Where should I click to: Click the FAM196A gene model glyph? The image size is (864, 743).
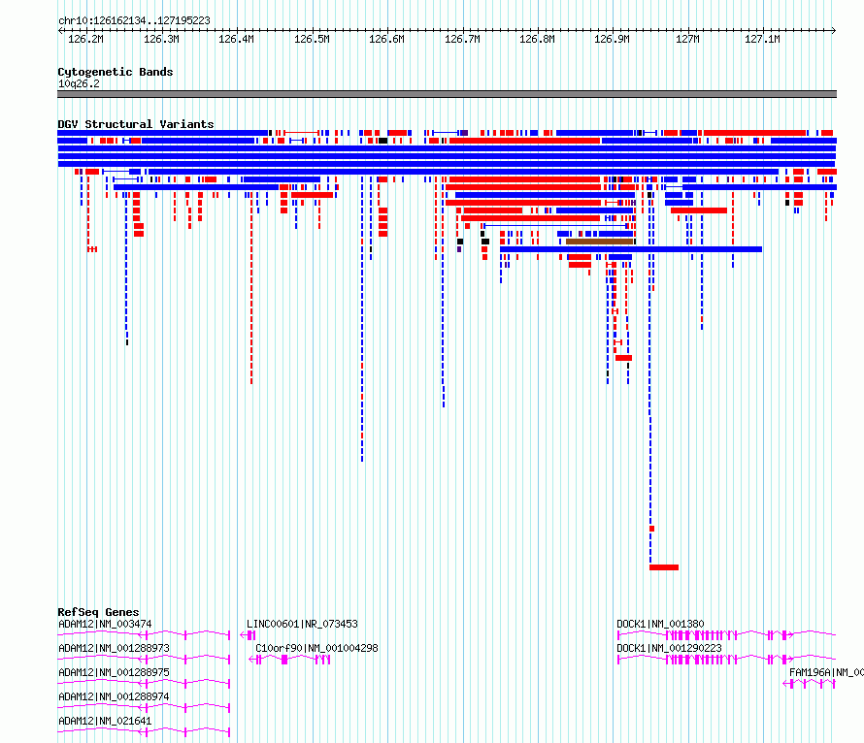(x=810, y=684)
